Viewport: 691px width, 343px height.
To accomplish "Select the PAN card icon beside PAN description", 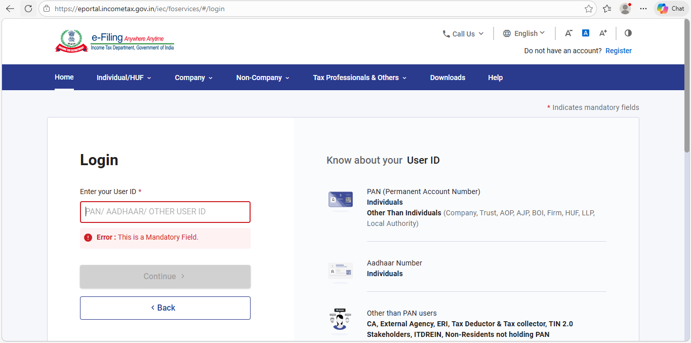I will 340,199.
